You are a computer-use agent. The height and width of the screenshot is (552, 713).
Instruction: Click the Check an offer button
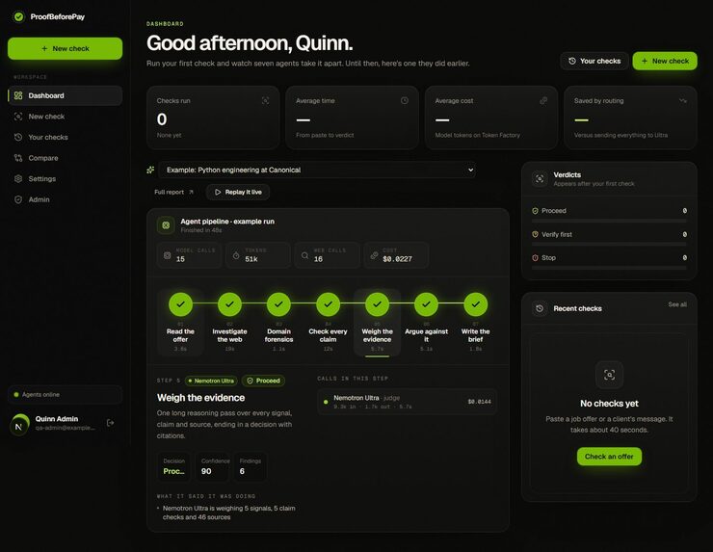(609, 457)
